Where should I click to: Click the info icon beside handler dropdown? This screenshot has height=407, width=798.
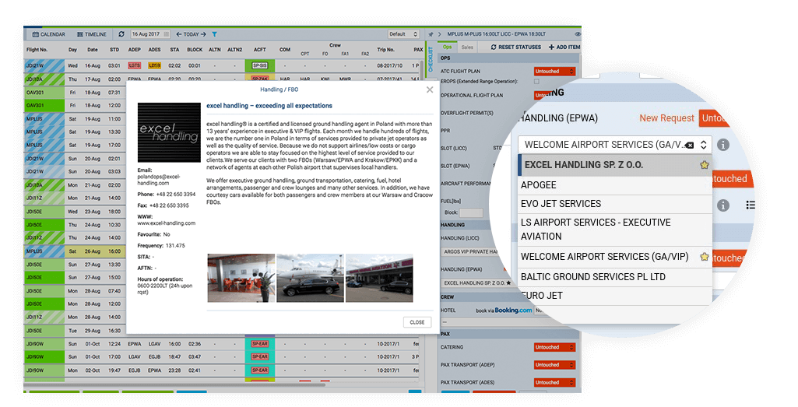723,145
